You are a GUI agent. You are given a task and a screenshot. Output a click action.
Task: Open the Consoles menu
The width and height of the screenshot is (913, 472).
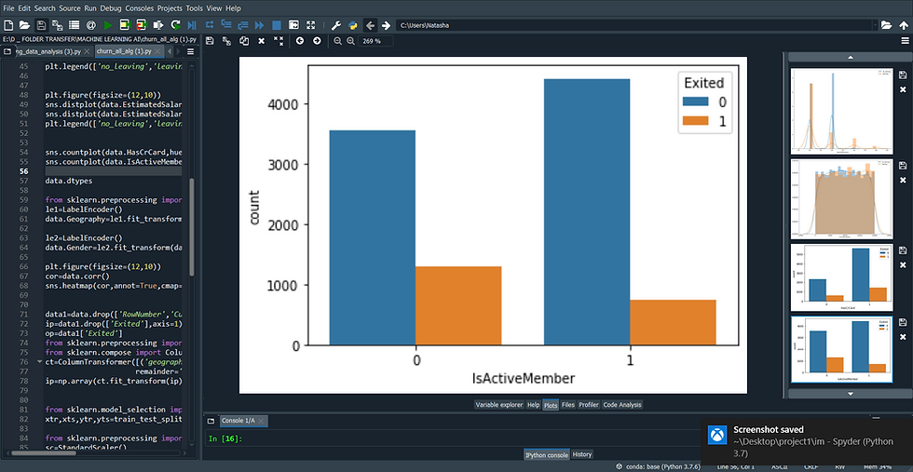[140, 8]
